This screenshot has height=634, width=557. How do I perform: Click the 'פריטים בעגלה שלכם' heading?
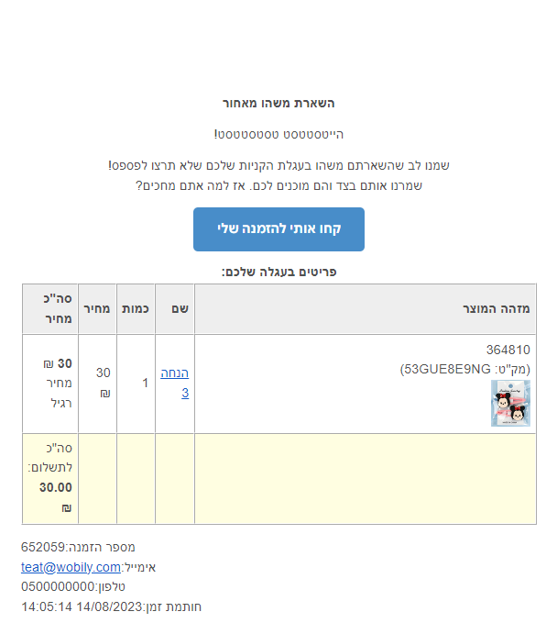tap(278, 272)
